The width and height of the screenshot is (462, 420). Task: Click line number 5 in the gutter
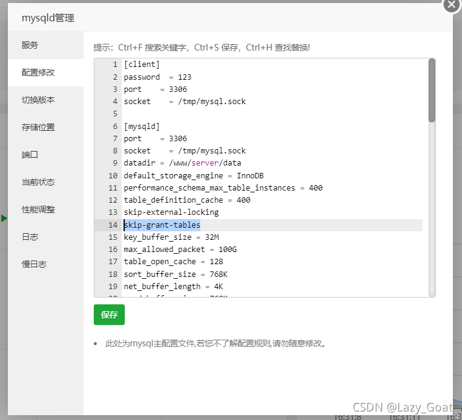(115, 114)
